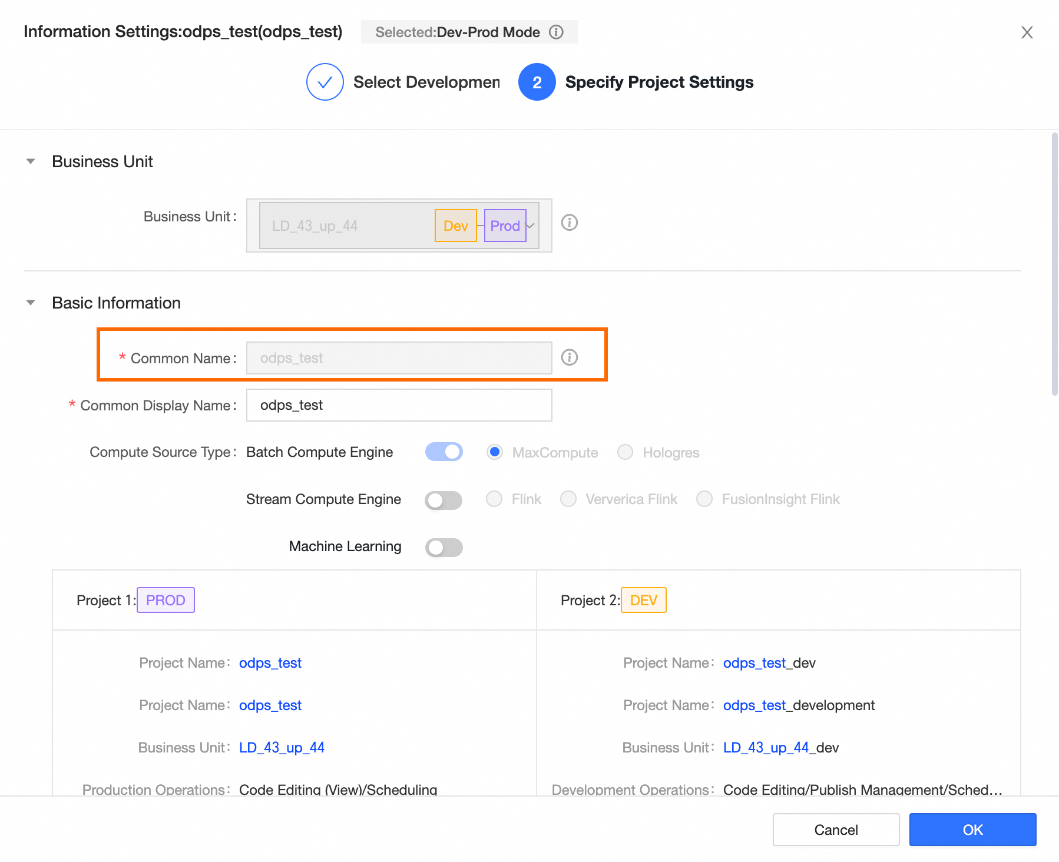Click the info icon beside Common Name field
Screen dimensions: 1059x862
click(569, 357)
